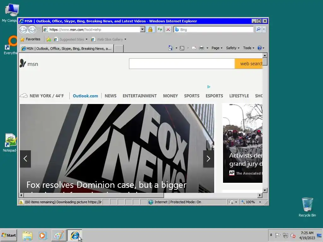The image size is (323, 242).
Task: Open the Safety menu
Action: 233,48
